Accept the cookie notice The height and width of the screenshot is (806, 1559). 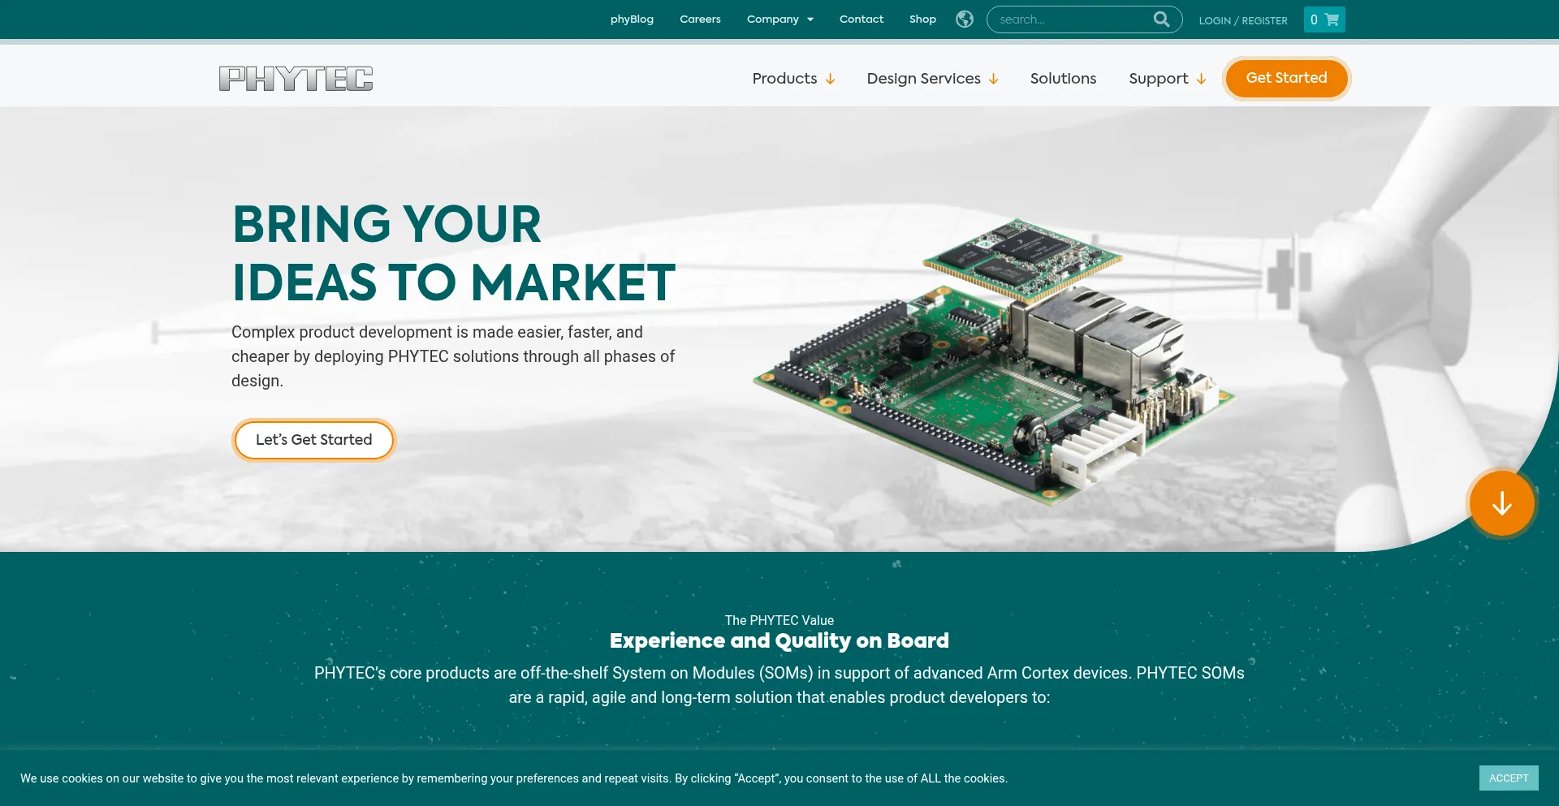pos(1509,778)
